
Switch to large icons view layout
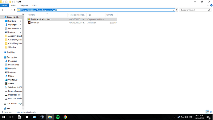[211, 112]
